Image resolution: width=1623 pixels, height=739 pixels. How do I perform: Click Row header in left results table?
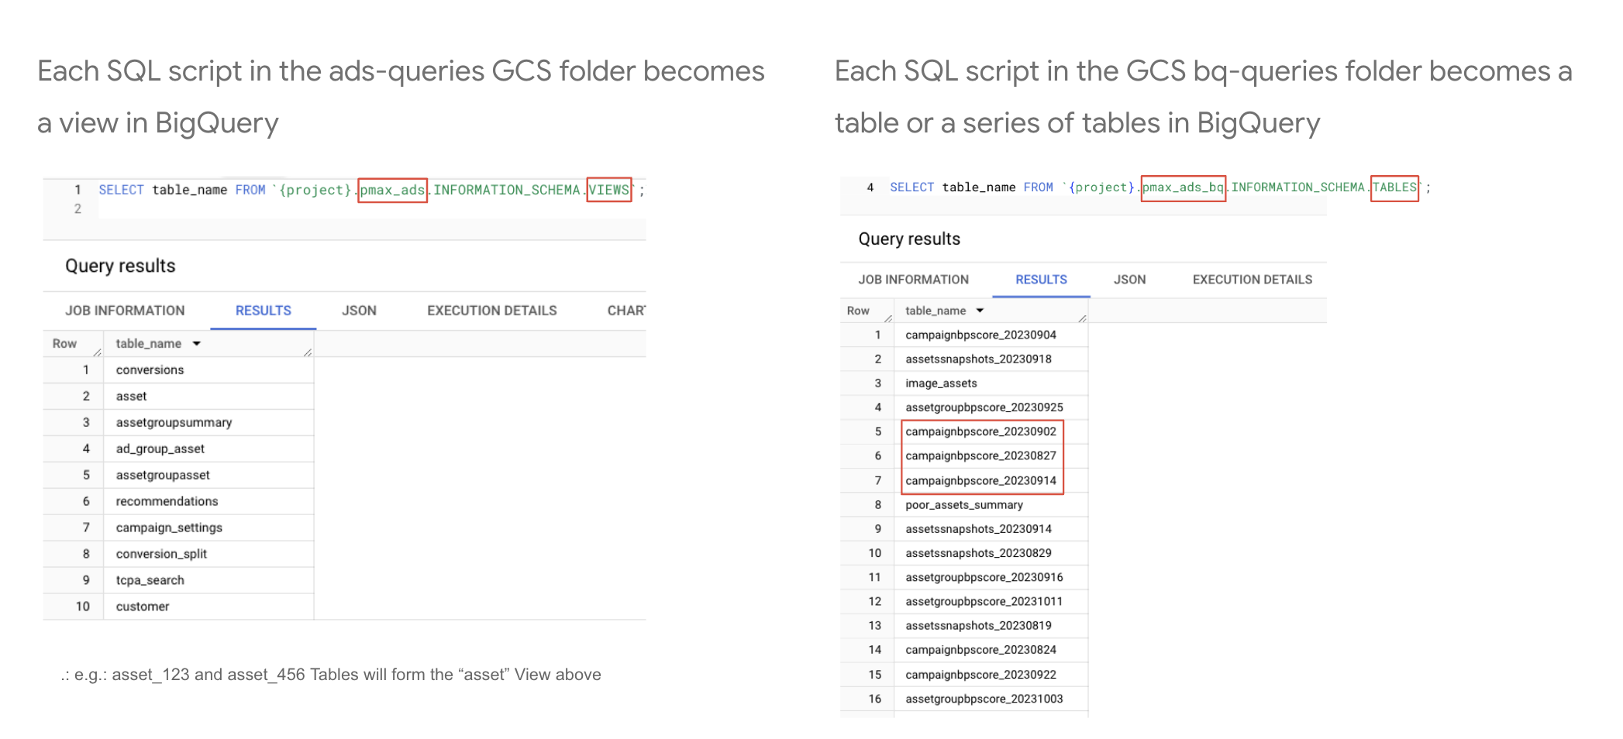pyautogui.click(x=64, y=344)
